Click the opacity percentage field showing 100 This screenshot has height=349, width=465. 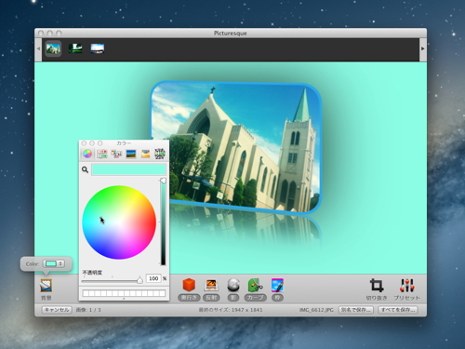[153, 278]
